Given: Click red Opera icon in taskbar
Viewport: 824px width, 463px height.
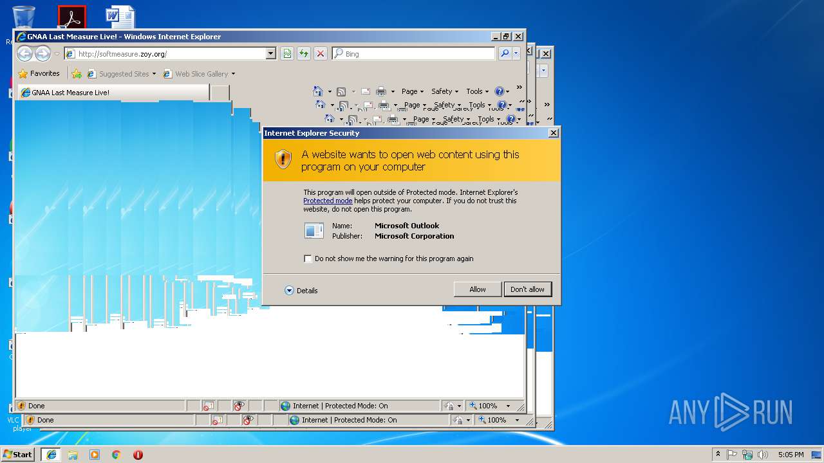Looking at the screenshot, I should click(138, 455).
